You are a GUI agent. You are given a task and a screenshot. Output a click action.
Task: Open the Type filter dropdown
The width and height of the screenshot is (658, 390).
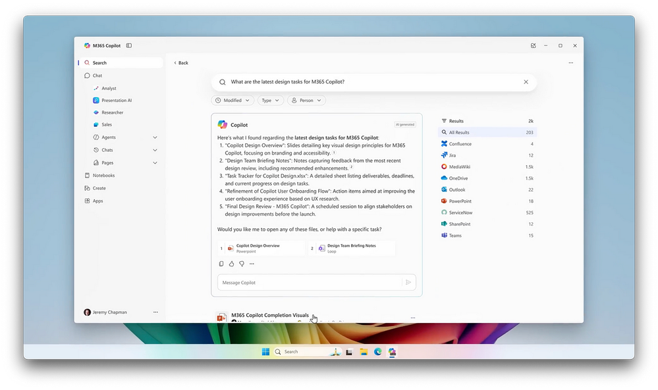coord(270,101)
